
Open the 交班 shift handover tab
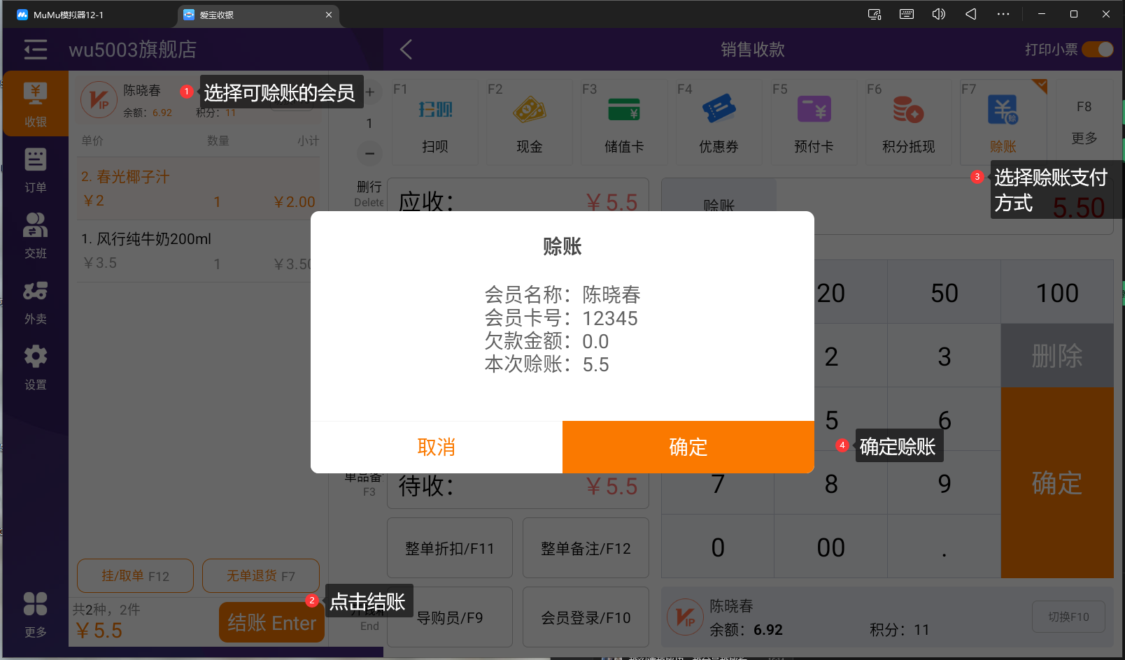36,236
